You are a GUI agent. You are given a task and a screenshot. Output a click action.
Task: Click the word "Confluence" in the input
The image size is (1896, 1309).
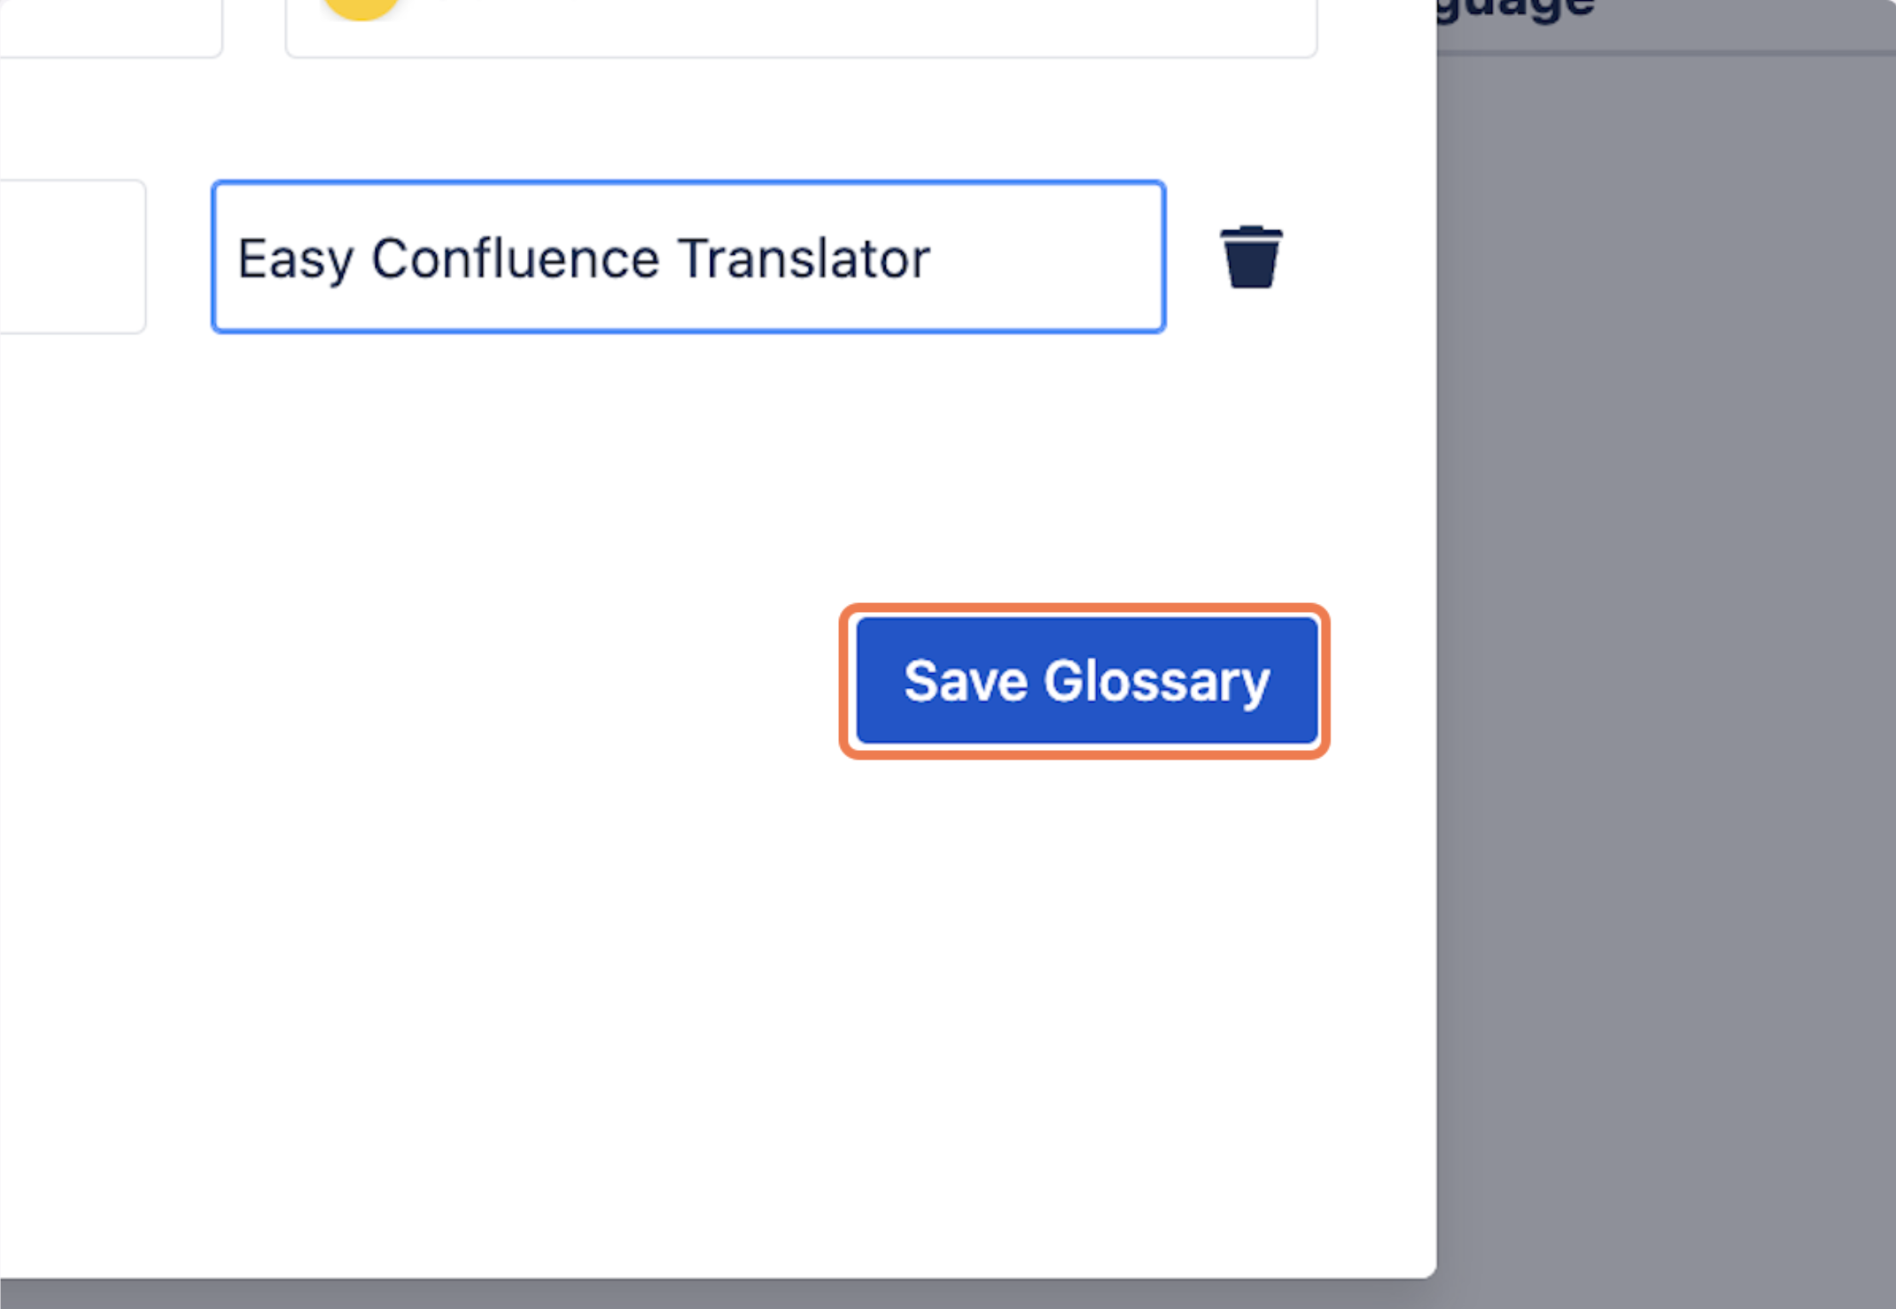click(x=515, y=259)
